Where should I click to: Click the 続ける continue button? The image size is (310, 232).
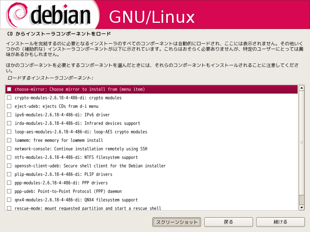[x=280, y=222]
